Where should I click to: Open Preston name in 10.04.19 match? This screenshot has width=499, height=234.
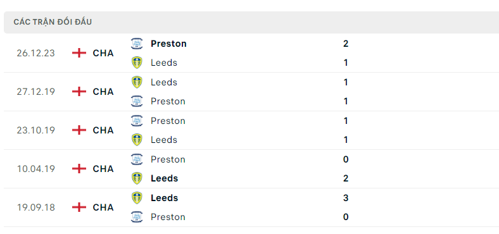[168, 159]
